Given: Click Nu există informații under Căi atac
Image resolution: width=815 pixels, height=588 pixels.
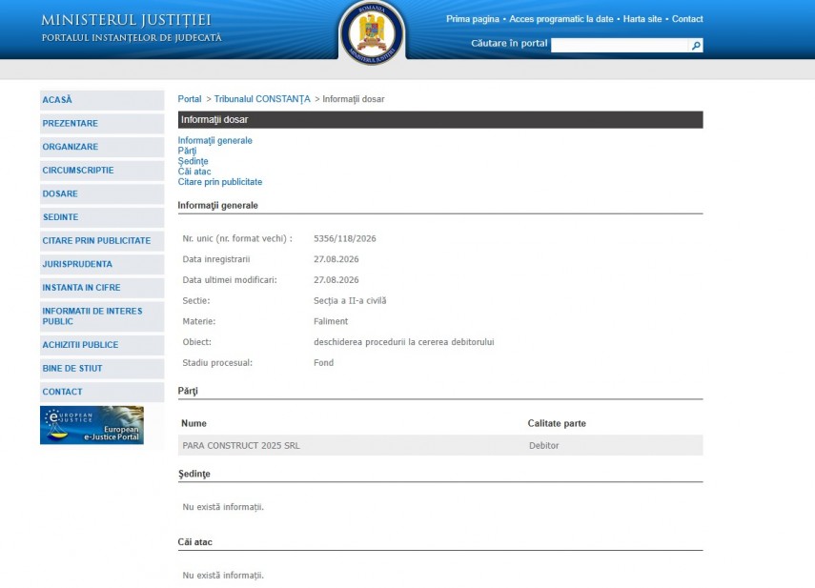Looking at the screenshot, I should pos(223,576).
